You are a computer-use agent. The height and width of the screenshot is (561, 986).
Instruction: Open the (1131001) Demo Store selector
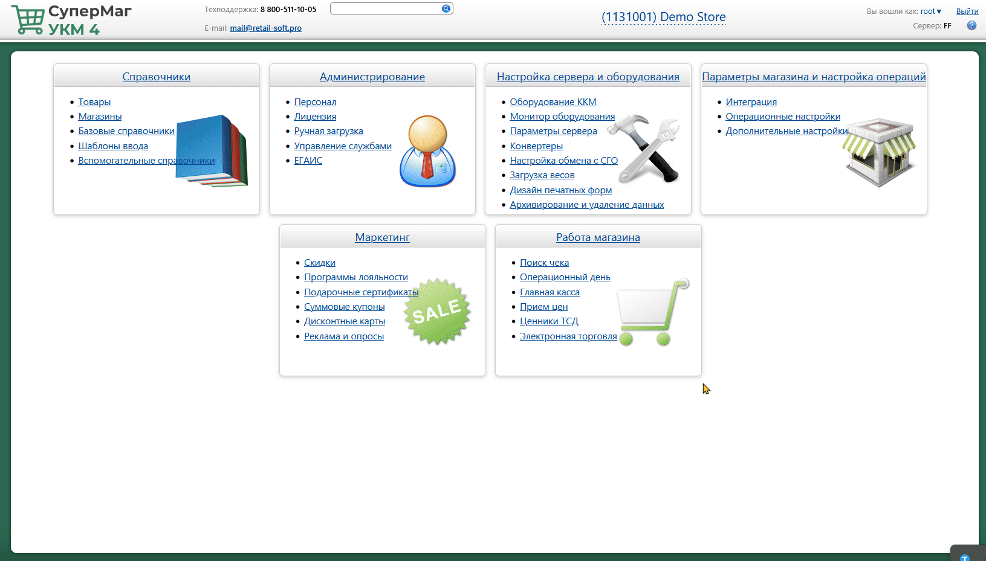663,17
